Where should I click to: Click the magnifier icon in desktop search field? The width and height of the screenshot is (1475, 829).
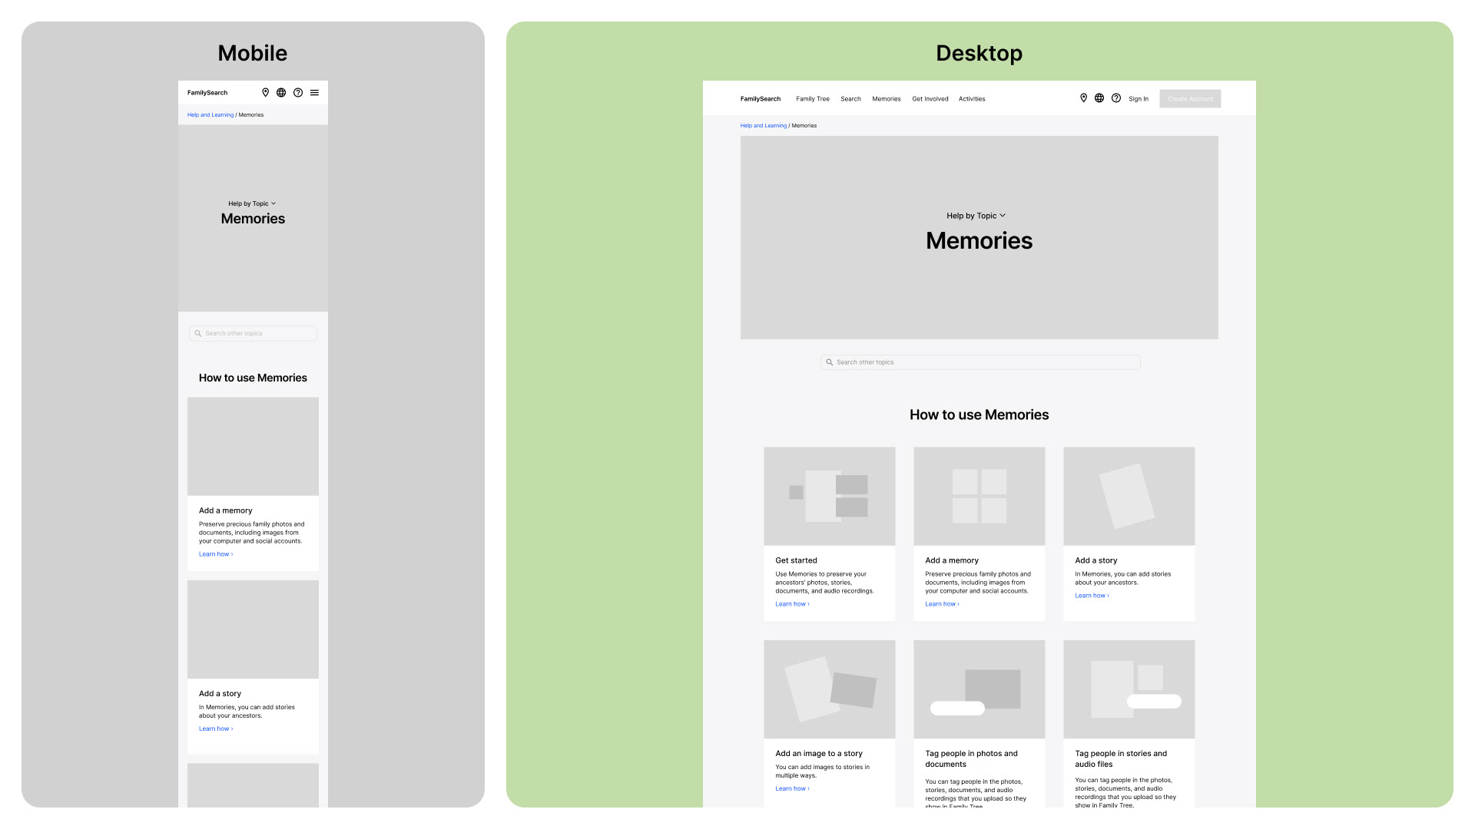click(830, 362)
